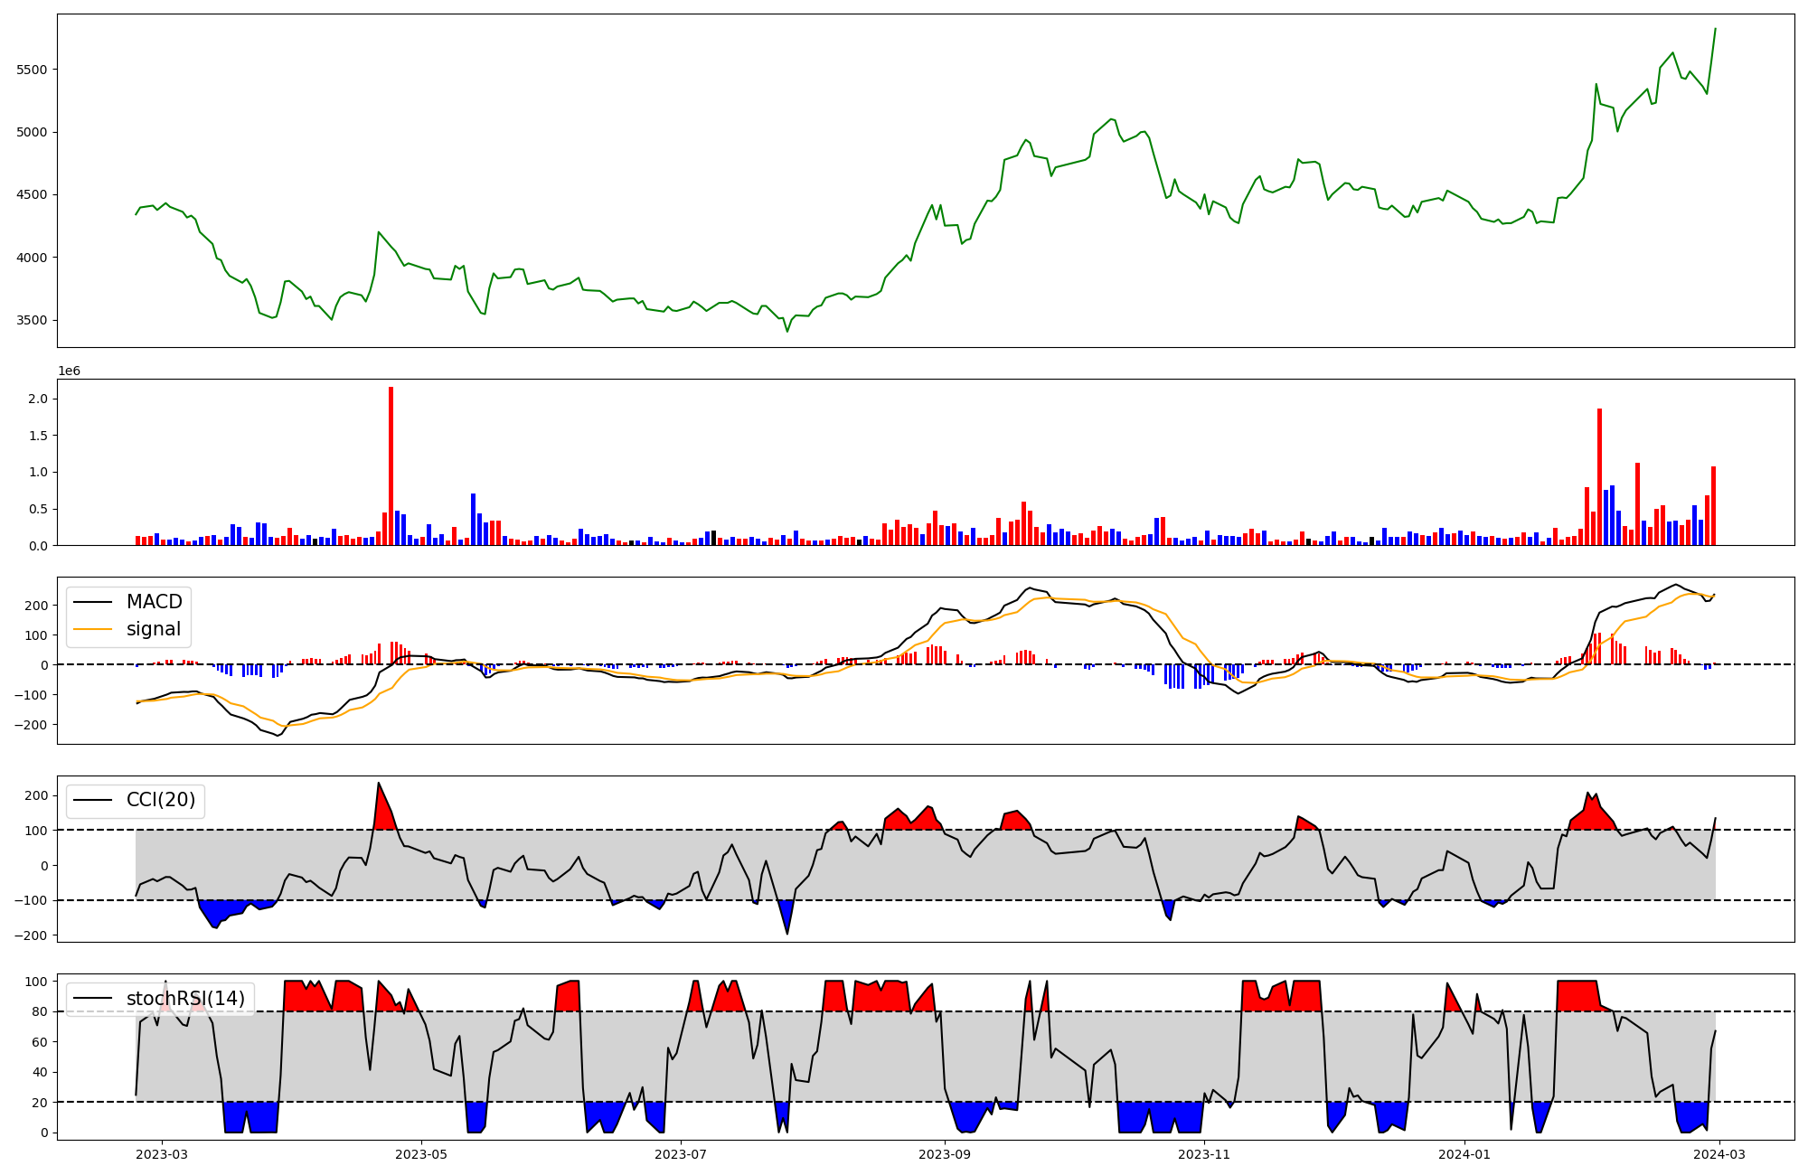Image resolution: width=1808 pixels, height=1175 pixels.
Task: Click the 2023-09 date tick label
Action: [x=945, y=1153]
